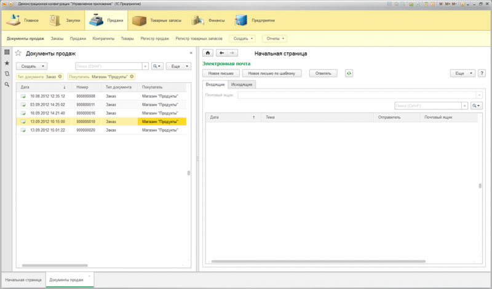Viewport: 492px width, 289px height.
Task: Switch to the Исходящие tab
Action: point(242,84)
